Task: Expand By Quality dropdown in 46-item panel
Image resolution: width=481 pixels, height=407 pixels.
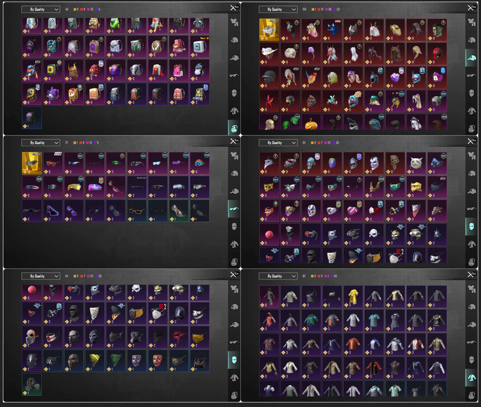Action: pos(41,9)
